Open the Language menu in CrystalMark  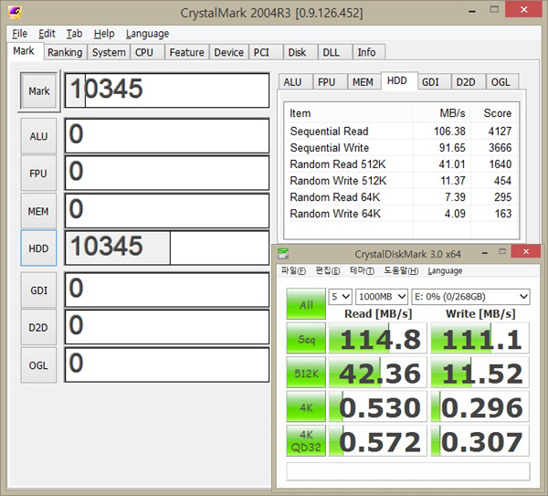[147, 34]
